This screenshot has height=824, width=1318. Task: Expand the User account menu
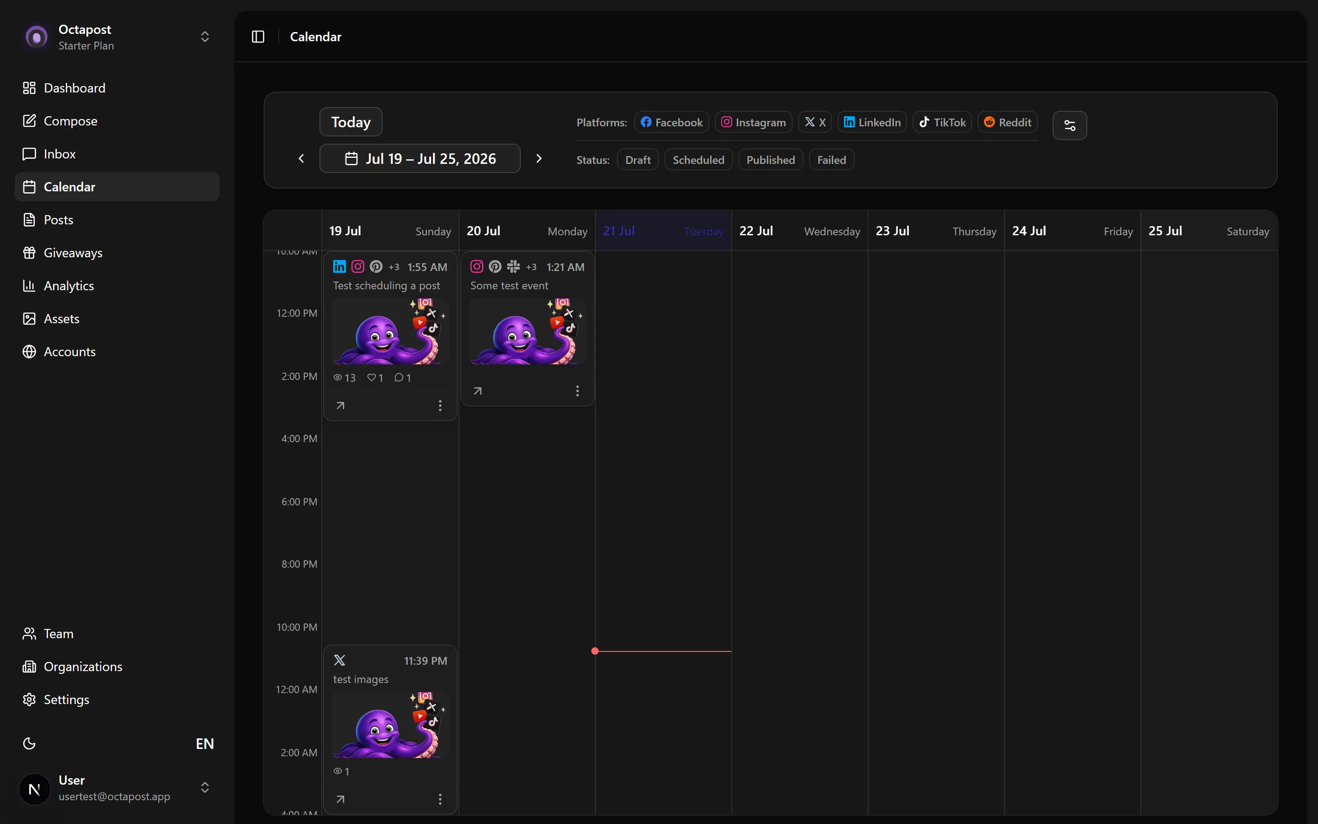point(205,787)
